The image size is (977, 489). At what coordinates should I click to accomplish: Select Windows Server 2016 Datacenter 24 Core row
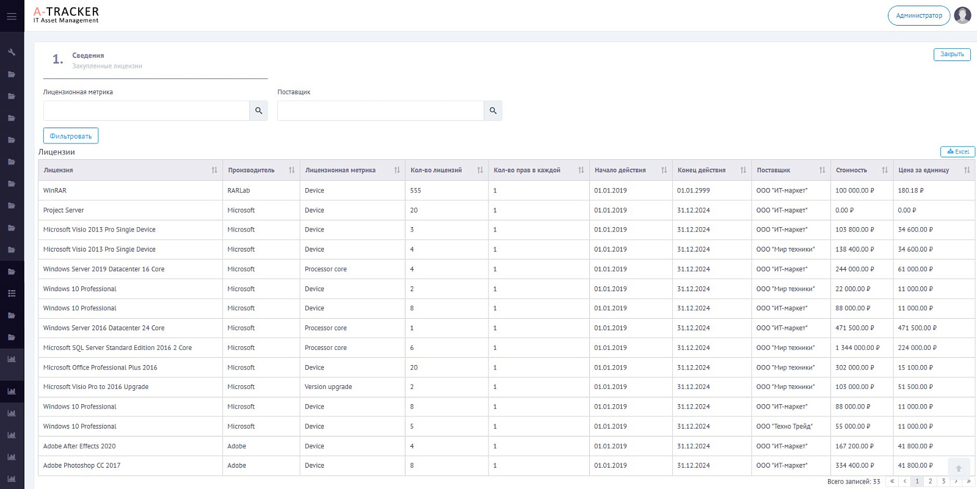pyautogui.click(x=507, y=328)
